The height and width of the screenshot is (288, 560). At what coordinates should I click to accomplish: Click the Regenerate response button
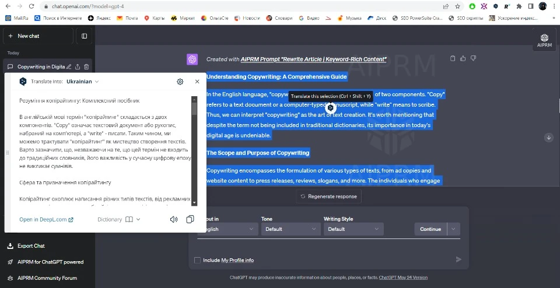327,196
